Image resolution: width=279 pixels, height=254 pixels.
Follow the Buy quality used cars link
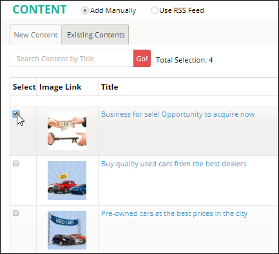click(174, 164)
